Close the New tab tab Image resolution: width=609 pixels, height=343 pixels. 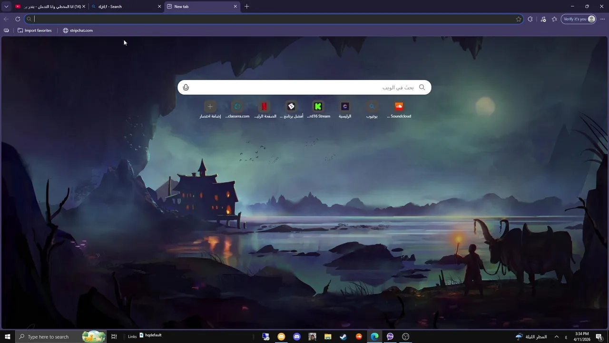coord(235,7)
